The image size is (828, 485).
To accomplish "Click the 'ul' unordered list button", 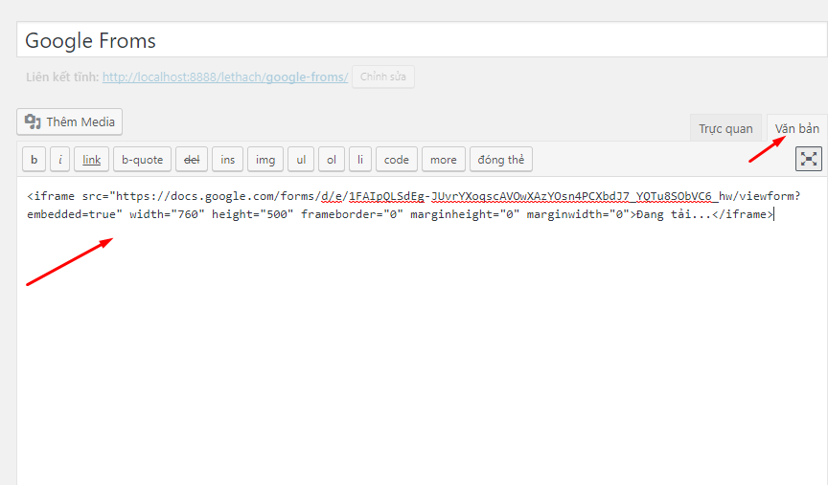I will click(300, 160).
